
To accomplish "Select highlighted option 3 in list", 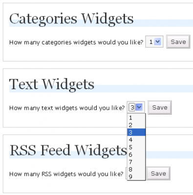I will 136,132.
